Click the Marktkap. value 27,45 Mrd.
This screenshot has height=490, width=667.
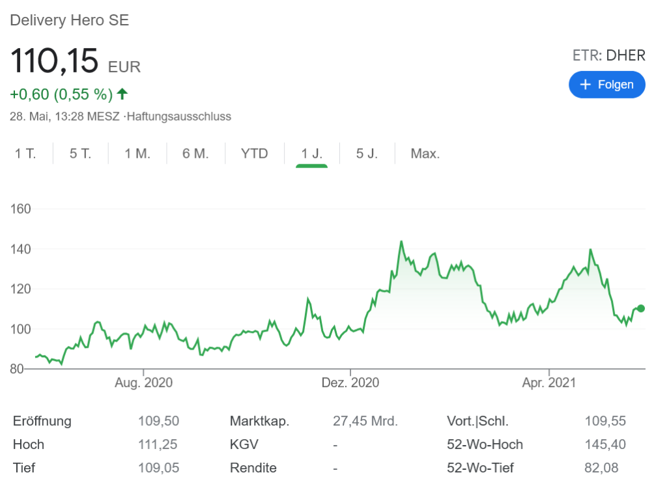pos(365,421)
